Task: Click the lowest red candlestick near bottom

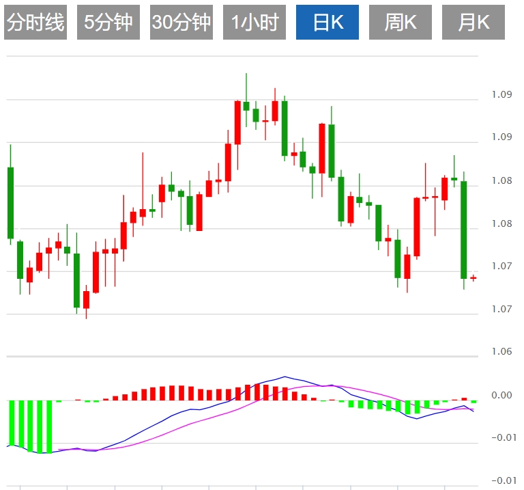Action: point(86,299)
